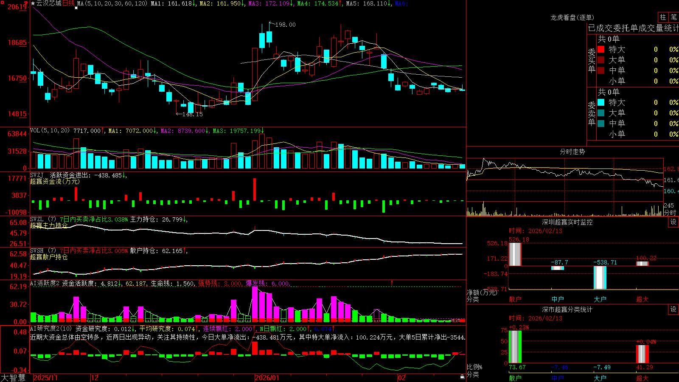Click the 2026/01 date on time axis

coord(267,378)
